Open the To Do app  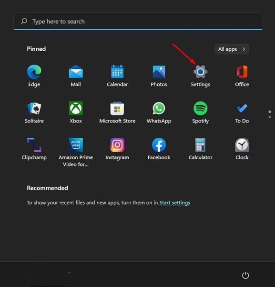tap(242, 112)
